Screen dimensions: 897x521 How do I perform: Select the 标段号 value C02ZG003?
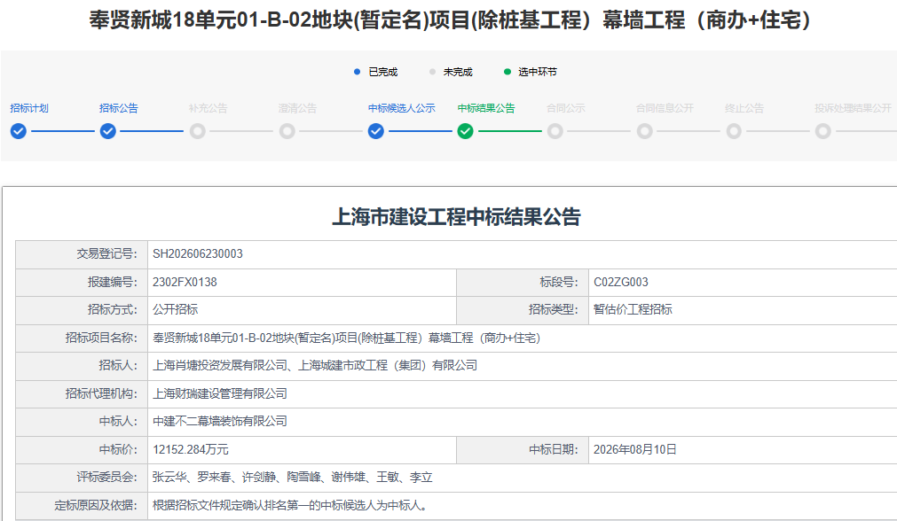coord(621,282)
